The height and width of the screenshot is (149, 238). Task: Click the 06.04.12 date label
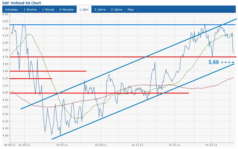[10, 145]
